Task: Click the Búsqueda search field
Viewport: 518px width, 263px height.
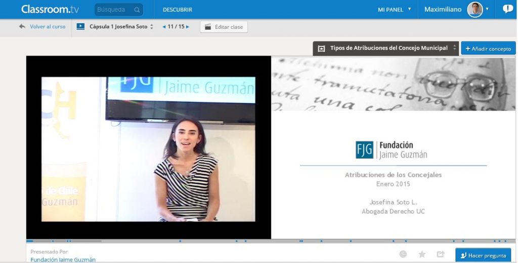Action: click(113, 10)
